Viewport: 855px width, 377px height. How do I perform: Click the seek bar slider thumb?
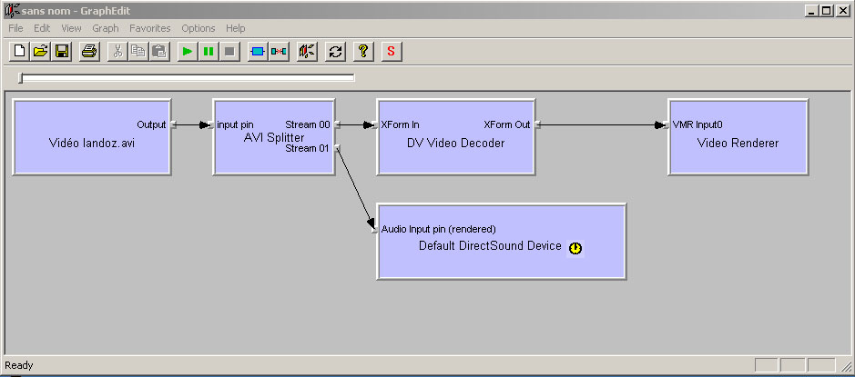tap(20, 78)
